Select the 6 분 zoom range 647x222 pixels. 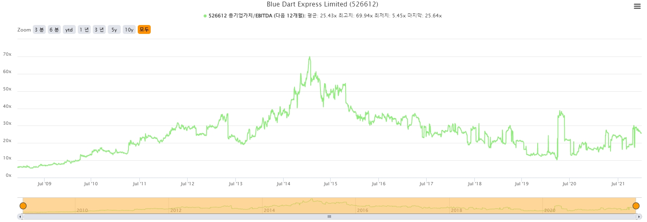[54, 29]
